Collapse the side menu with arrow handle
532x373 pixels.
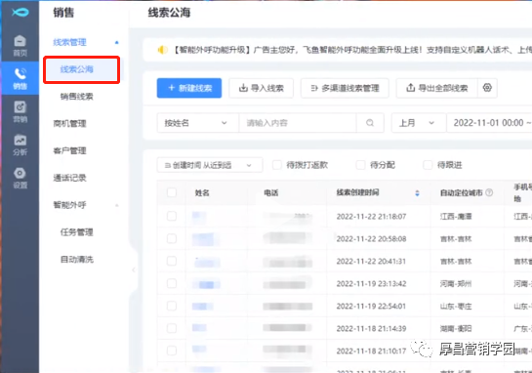tap(134, 269)
